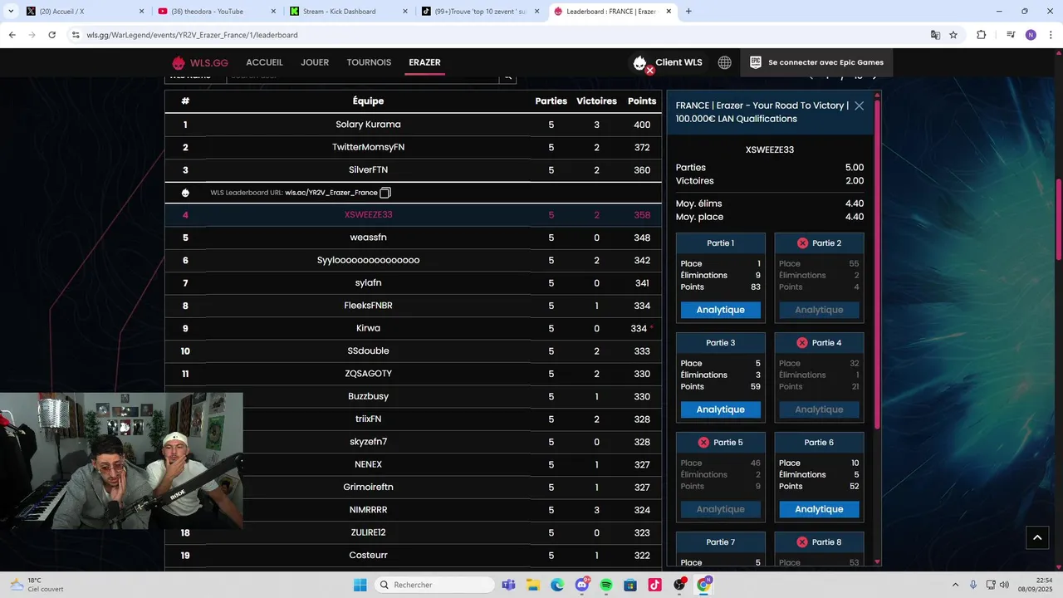Go forward in the browser
The width and height of the screenshot is (1063, 598).
32,35
